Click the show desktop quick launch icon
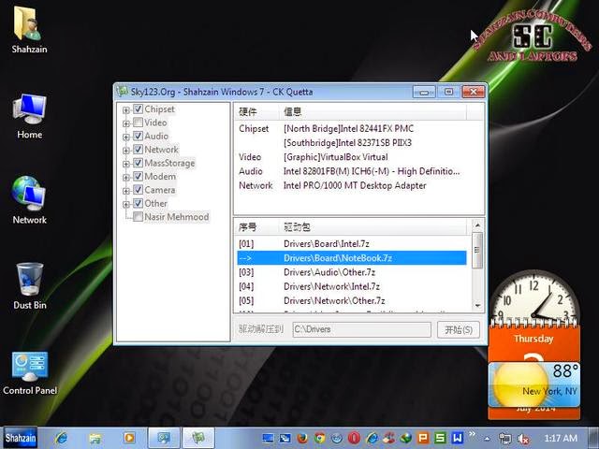This screenshot has width=599, height=449. point(268,438)
